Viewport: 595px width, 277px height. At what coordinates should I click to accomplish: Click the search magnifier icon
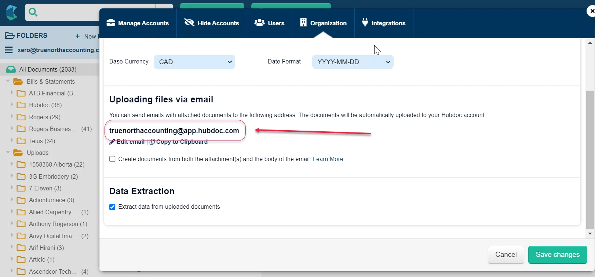(33, 12)
